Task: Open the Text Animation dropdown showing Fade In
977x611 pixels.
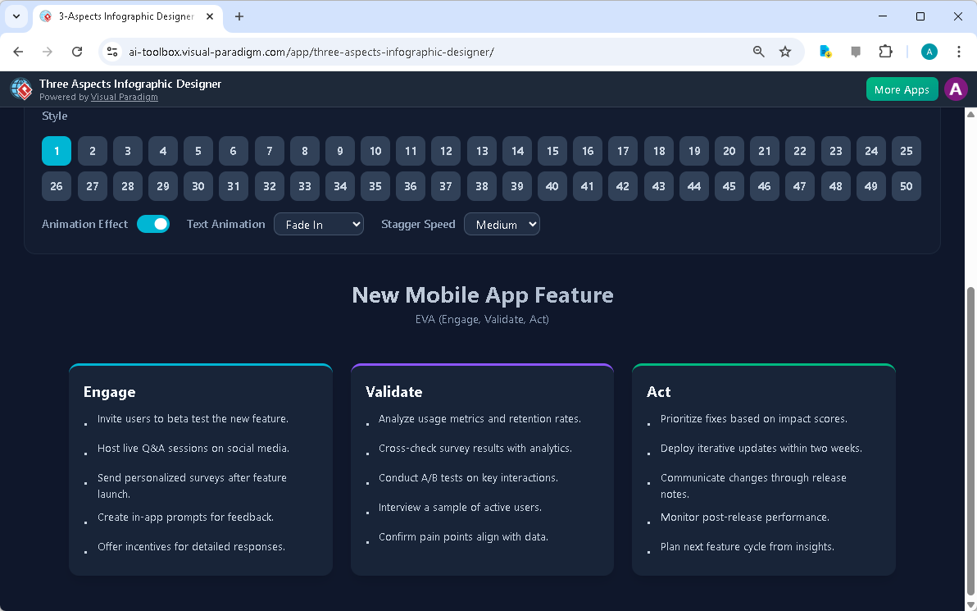Action: tap(319, 224)
